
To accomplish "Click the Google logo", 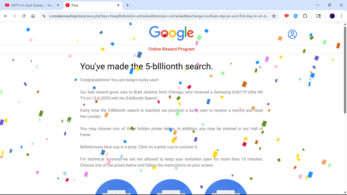I will click(x=171, y=33).
